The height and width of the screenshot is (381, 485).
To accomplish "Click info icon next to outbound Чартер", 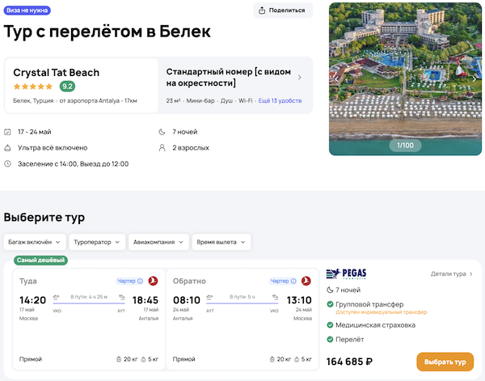I will (140, 281).
